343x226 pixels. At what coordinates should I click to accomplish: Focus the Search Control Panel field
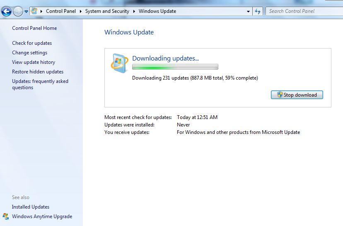pyautogui.click(x=304, y=11)
